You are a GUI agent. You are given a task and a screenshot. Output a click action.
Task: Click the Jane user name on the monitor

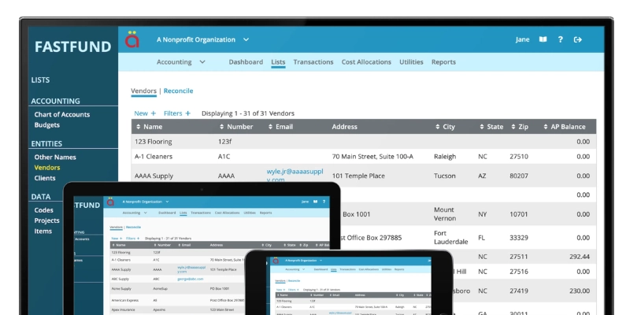[x=522, y=39]
